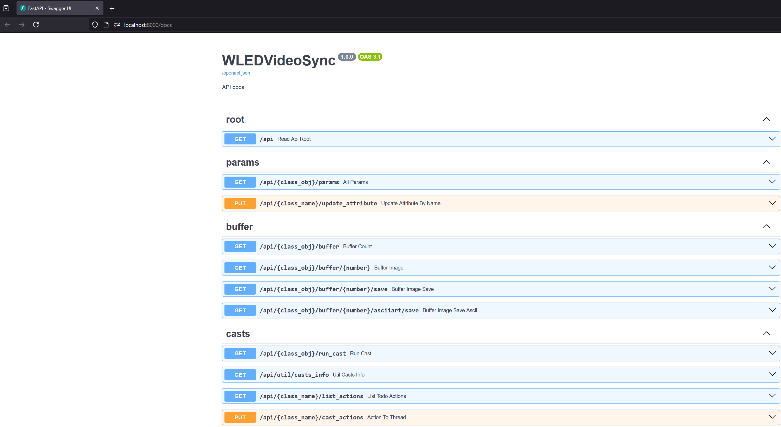Click the OAS 3.1 badge
Screen dimensions: 781x427
tap(370, 57)
